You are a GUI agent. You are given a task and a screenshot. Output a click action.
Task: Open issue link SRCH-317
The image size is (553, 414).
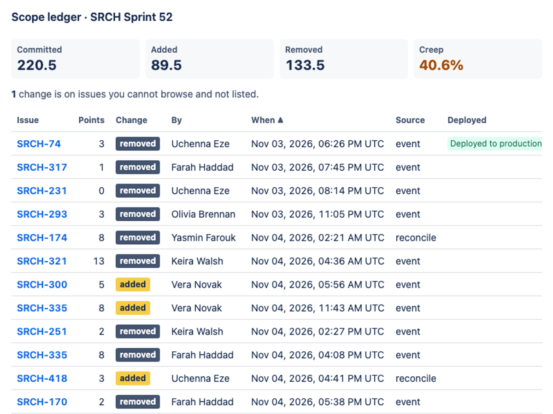click(x=42, y=167)
